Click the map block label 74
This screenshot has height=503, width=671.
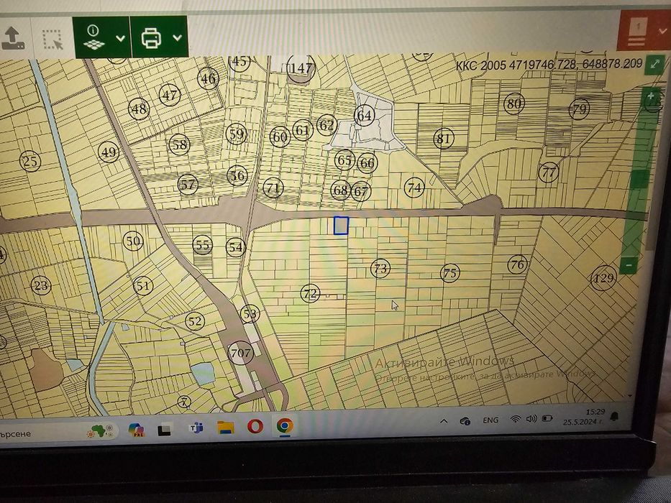point(414,188)
